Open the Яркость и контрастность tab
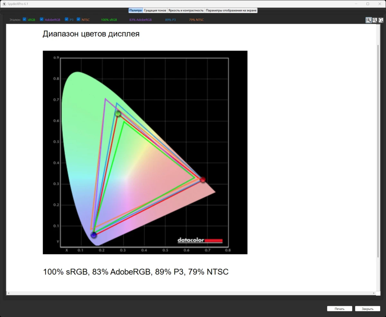Image resolution: width=386 pixels, height=317 pixels. pyautogui.click(x=186, y=11)
